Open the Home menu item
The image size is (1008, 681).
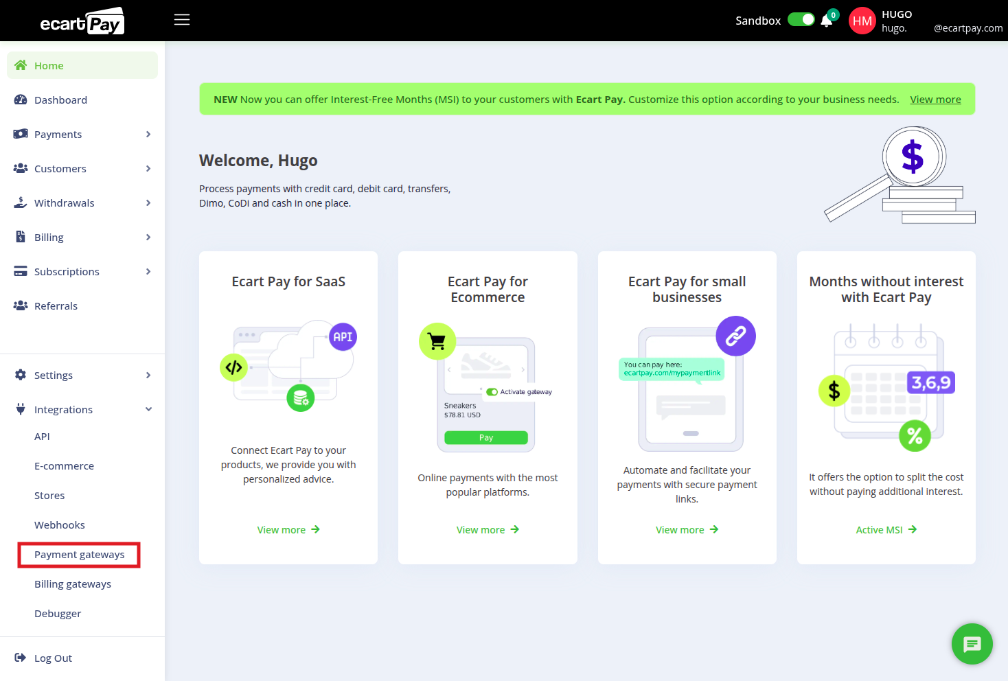pyautogui.click(x=82, y=65)
